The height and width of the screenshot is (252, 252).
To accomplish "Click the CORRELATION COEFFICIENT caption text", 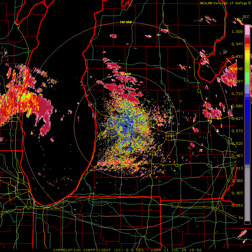I will 82,250.
